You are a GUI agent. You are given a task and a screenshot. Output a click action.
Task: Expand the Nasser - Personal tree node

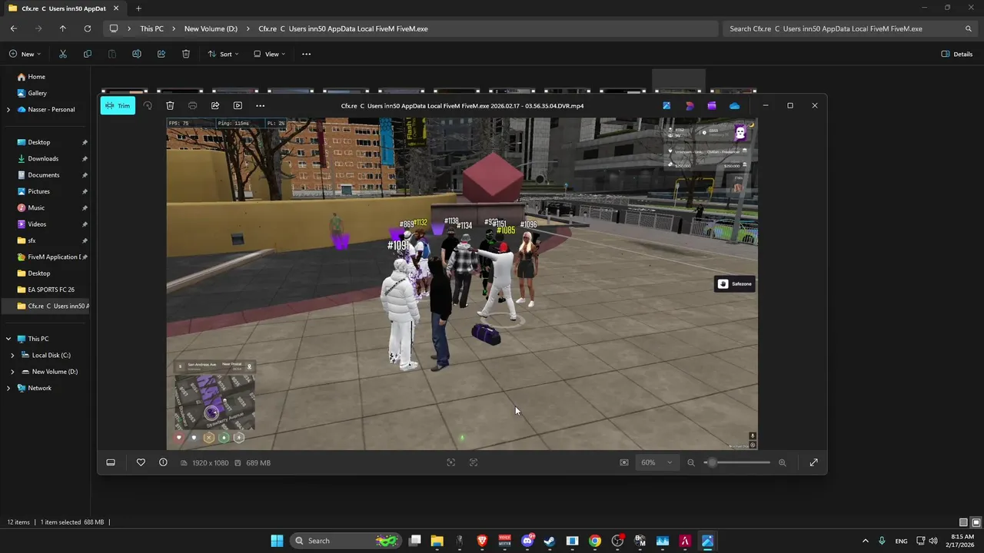click(x=8, y=110)
